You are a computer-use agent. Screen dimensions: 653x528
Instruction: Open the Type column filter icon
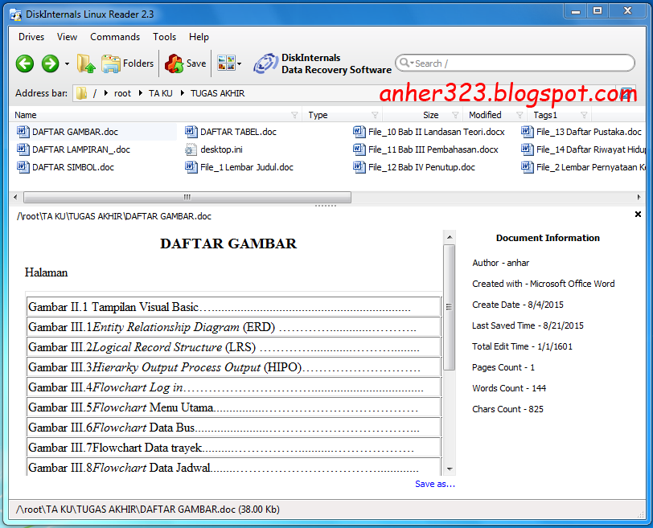click(x=375, y=115)
